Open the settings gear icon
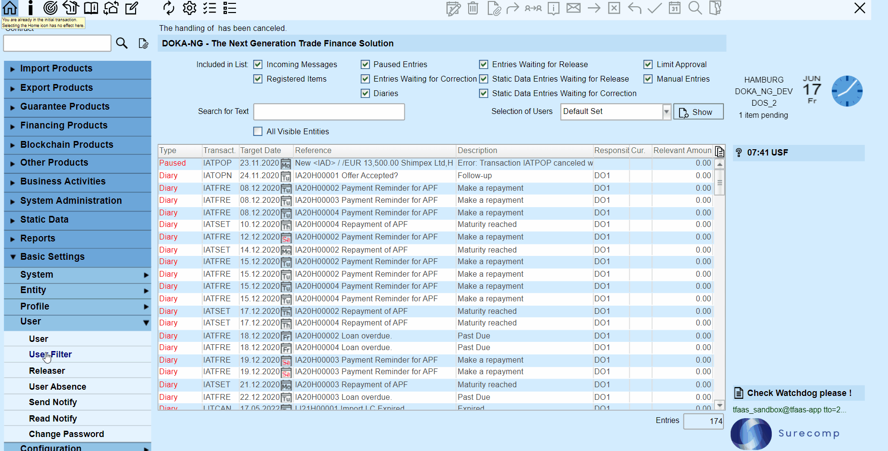The width and height of the screenshot is (888, 451). (x=189, y=8)
